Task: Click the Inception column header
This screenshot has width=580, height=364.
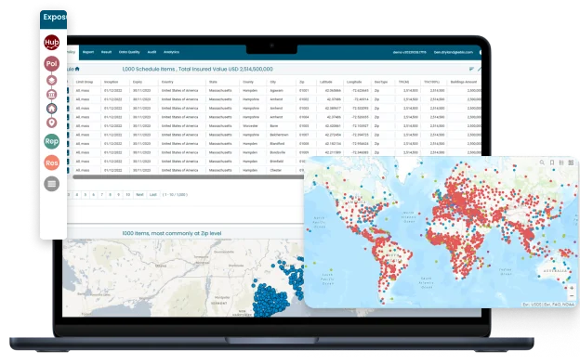Action: coord(111,82)
